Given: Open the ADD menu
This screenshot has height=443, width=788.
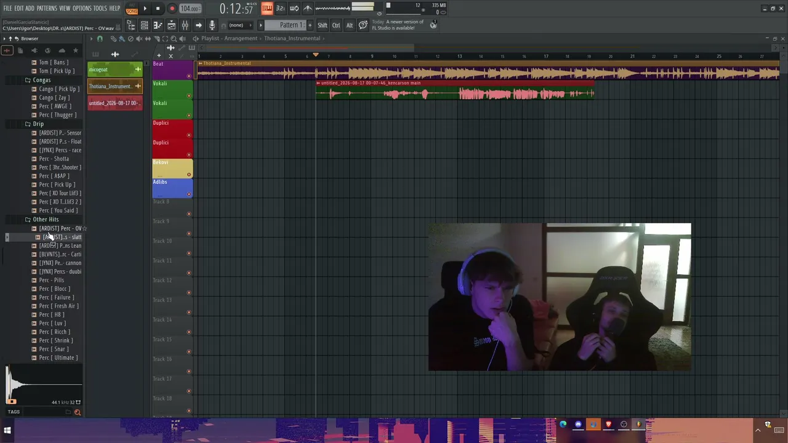Looking at the screenshot, I should pos(30,8).
